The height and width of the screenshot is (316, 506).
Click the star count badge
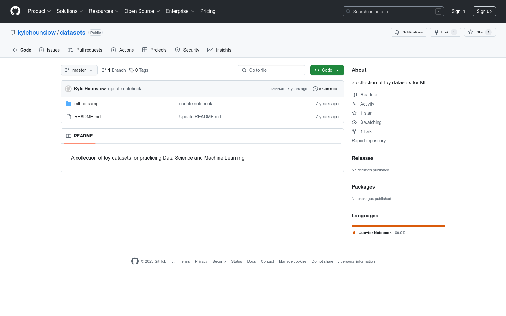click(488, 32)
